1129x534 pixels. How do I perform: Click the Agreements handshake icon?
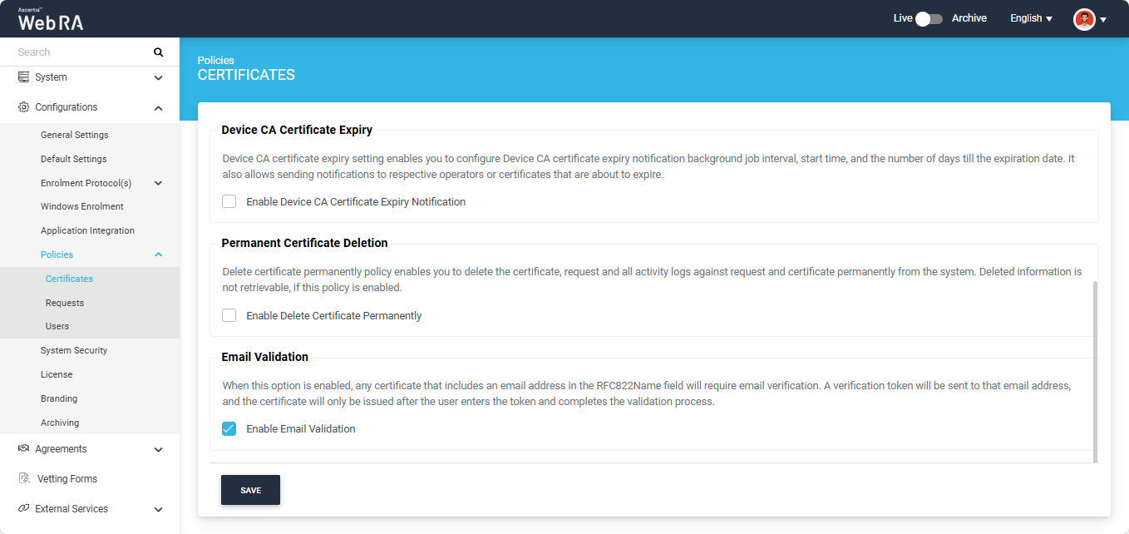click(23, 449)
